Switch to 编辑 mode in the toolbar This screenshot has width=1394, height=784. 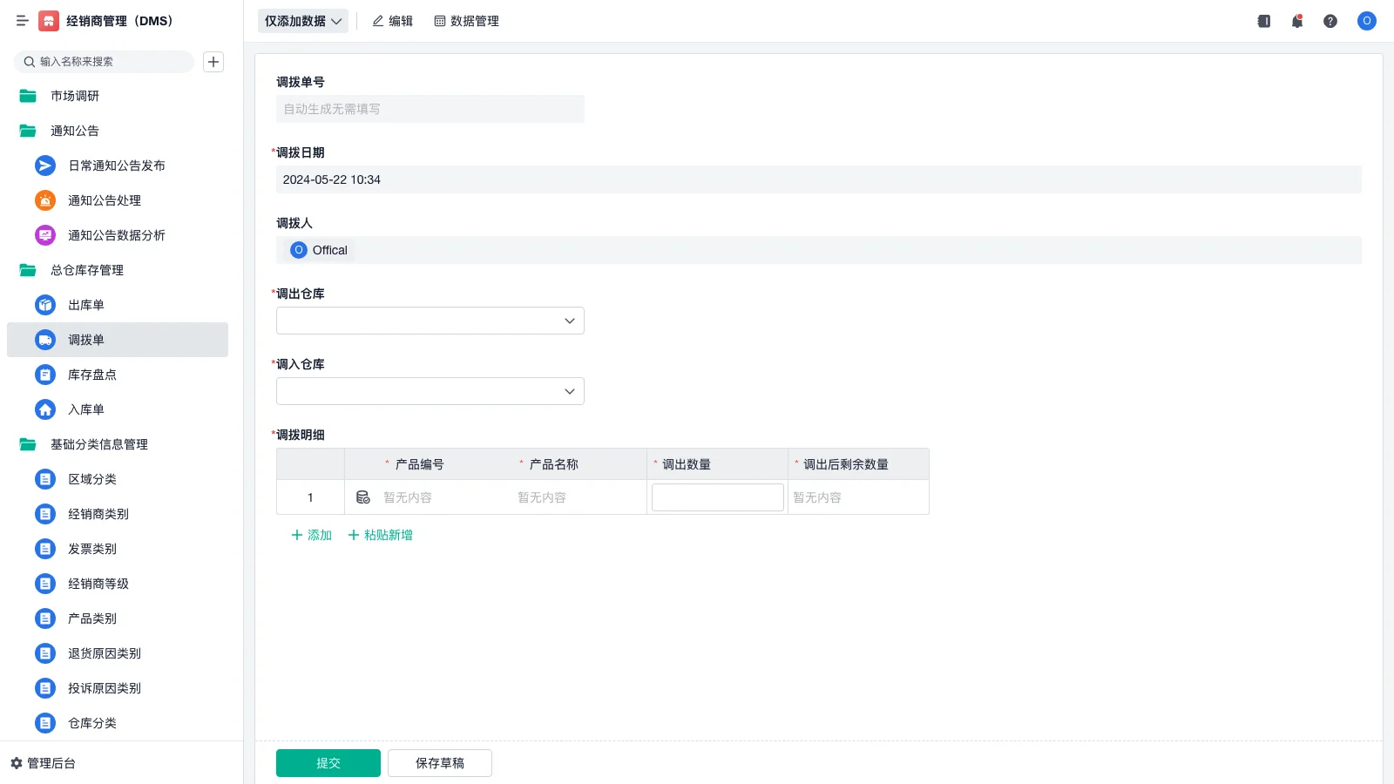click(x=392, y=21)
